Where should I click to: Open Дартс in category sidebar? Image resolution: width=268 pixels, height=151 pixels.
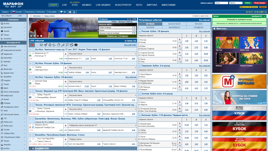coord(13,88)
